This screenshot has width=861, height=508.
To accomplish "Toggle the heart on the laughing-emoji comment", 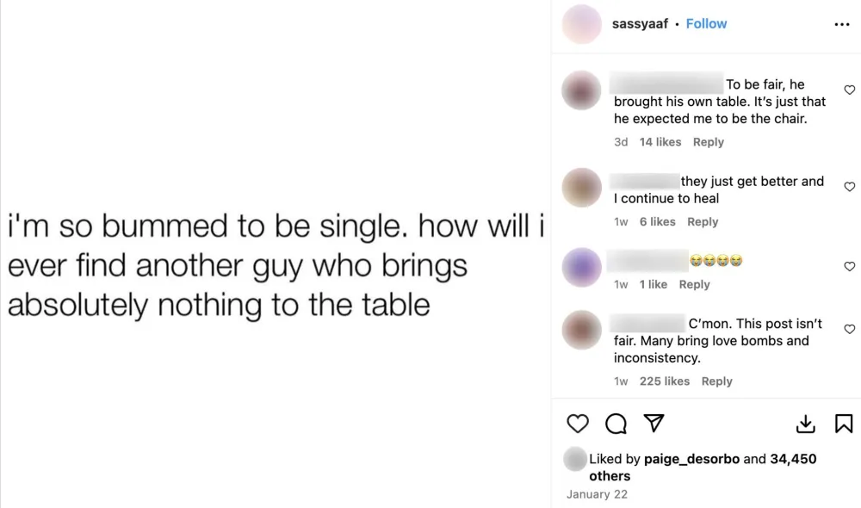I will [x=849, y=266].
